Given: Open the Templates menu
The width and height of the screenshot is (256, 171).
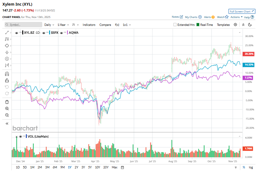Looking at the screenshot, I should [x=223, y=25].
